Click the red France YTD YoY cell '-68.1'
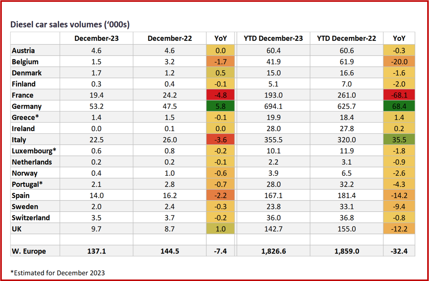The width and height of the screenshot is (429, 281). (399, 95)
